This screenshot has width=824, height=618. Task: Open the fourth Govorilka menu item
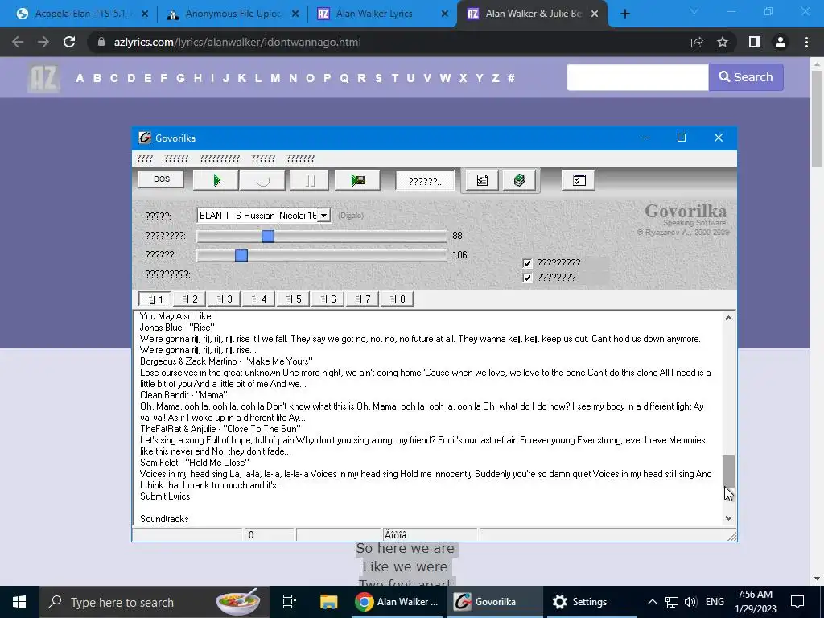pos(263,159)
